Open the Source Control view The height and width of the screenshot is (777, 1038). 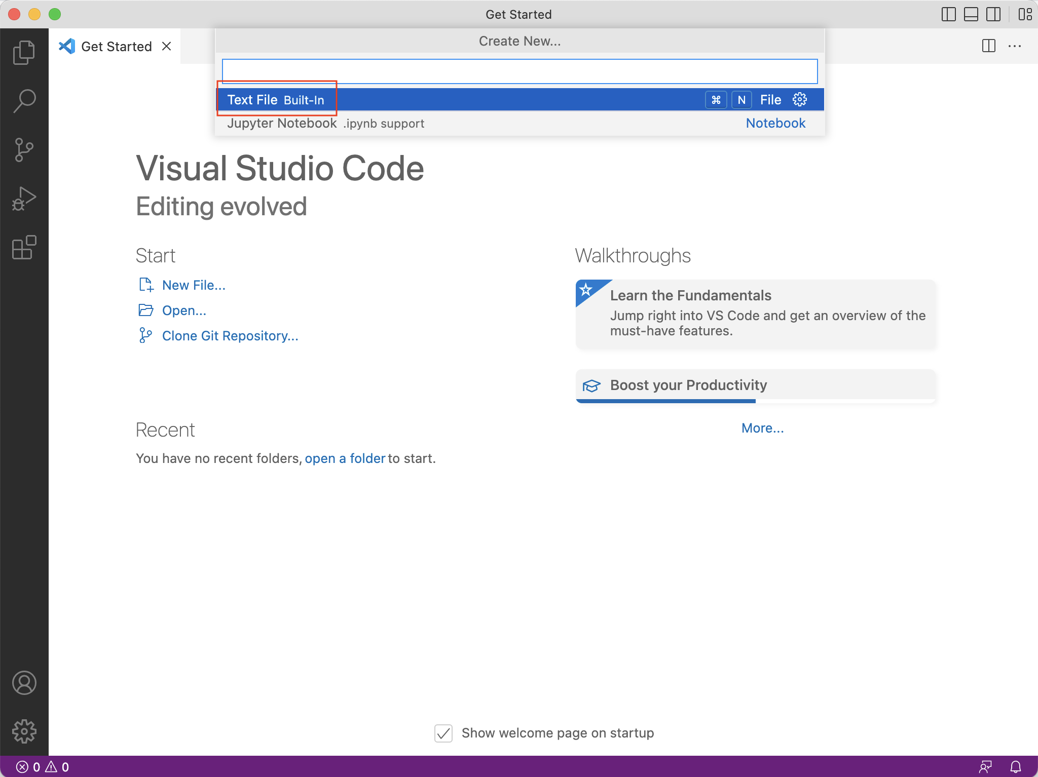click(24, 150)
